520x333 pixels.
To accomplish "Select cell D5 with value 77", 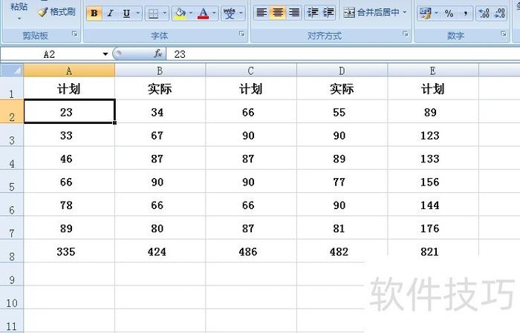I will pos(342,182).
